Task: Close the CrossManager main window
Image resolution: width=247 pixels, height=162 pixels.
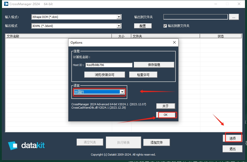Action: (x=239, y=4)
